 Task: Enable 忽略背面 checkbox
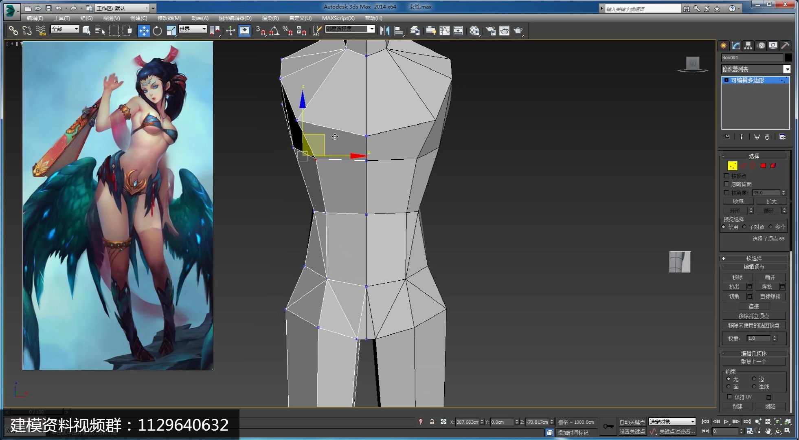click(726, 184)
